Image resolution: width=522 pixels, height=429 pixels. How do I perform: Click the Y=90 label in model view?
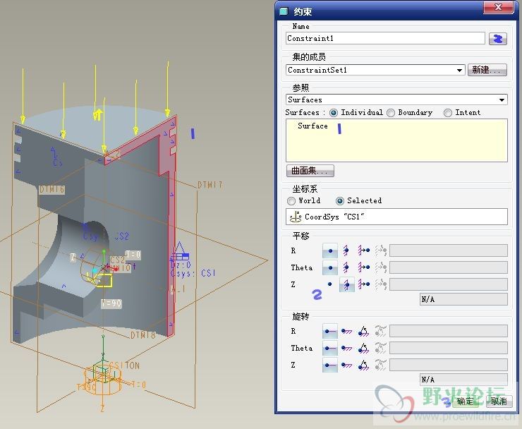click(111, 303)
